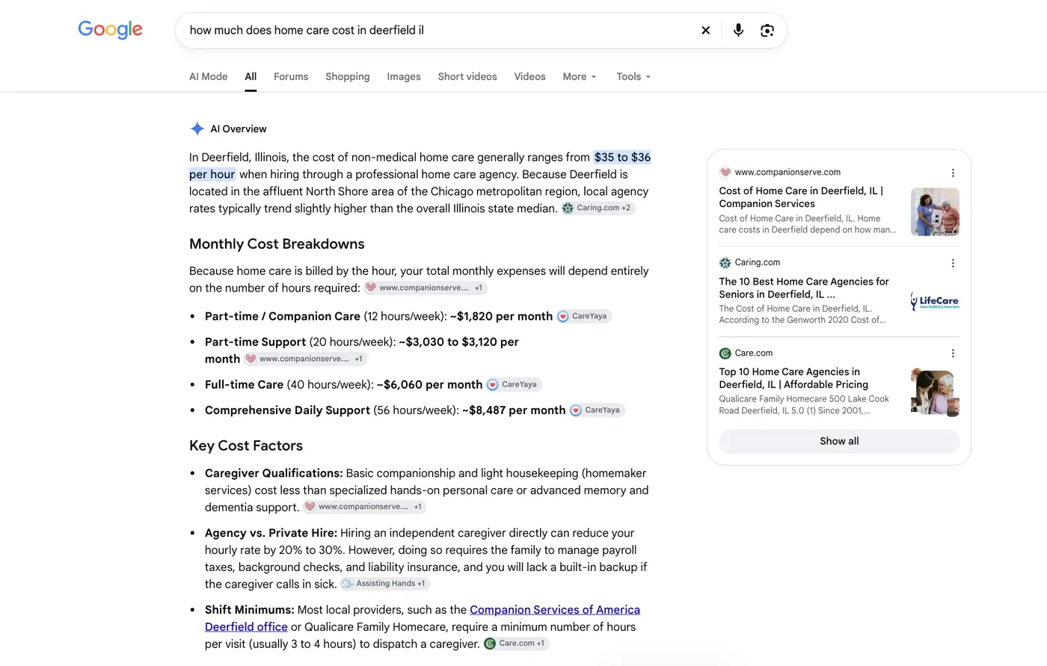Expand the More search filters dropdown
1047x666 pixels.
click(x=580, y=76)
